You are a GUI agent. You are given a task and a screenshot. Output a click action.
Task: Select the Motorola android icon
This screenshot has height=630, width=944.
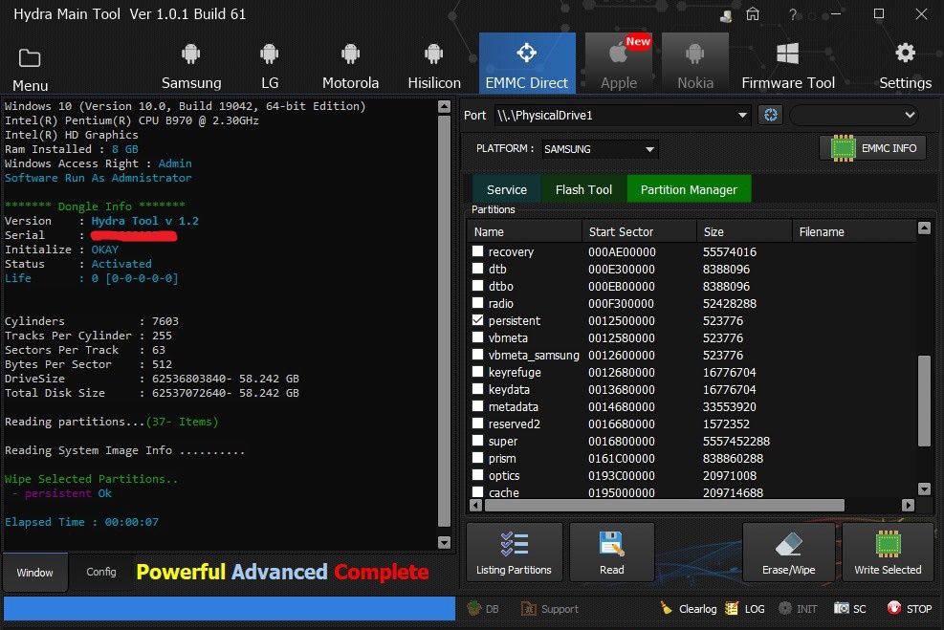point(350,54)
